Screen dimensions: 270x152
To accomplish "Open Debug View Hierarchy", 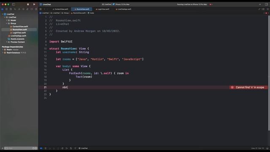I will (x=62, y=148).
